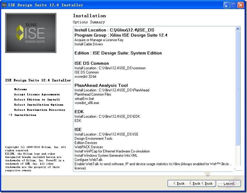The width and height of the screenshot is (247, 193).
Task: Click the Welcome step in sidebar
Action: coord(20,89)
